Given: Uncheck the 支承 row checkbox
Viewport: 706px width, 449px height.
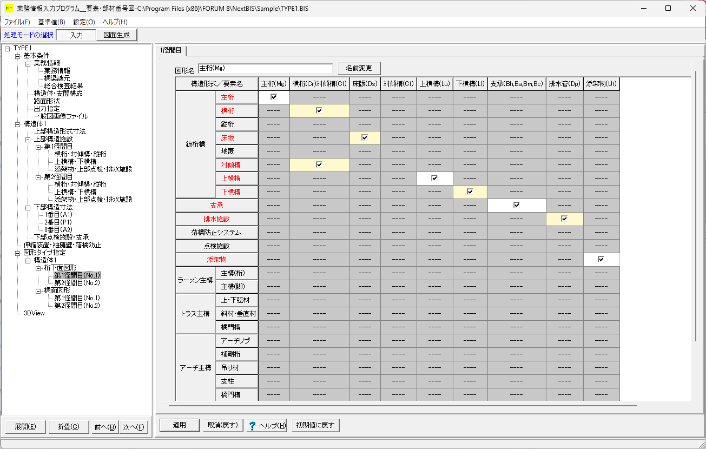Looking at the screenshot, I should tap(517, 205).
